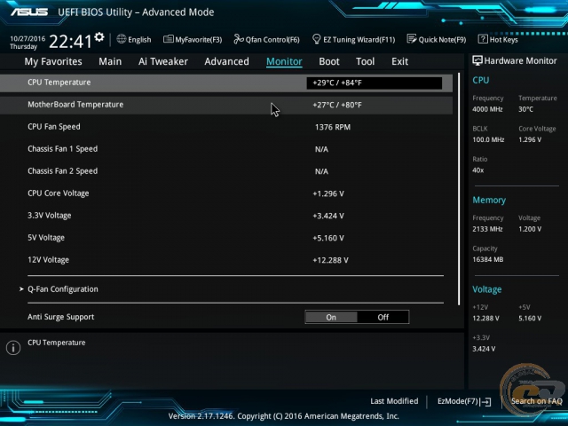Click the Hot Keys question mark icon
Image resolution: width=568 pixels, height=426 pixels.
[x=483, y=39]
